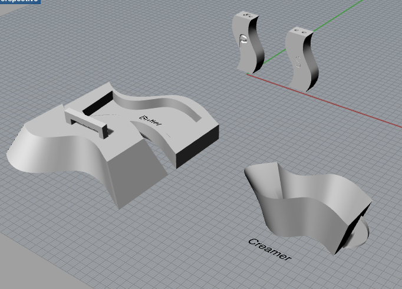The image size is (402, 289).
Task: Click the Perspective viewport title label
Action: (x=20, y=1)
